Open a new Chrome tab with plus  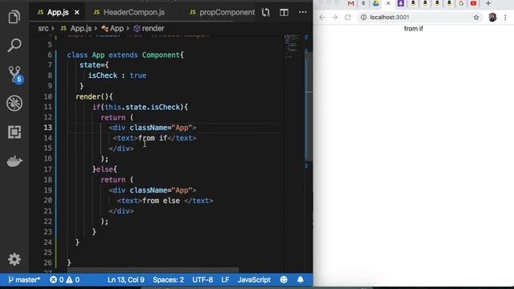click(488, 3)
